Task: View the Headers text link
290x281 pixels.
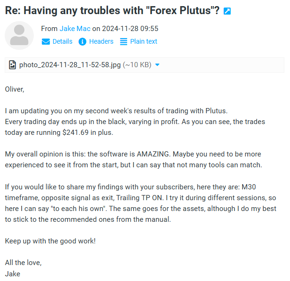Action: coord(101,41)
